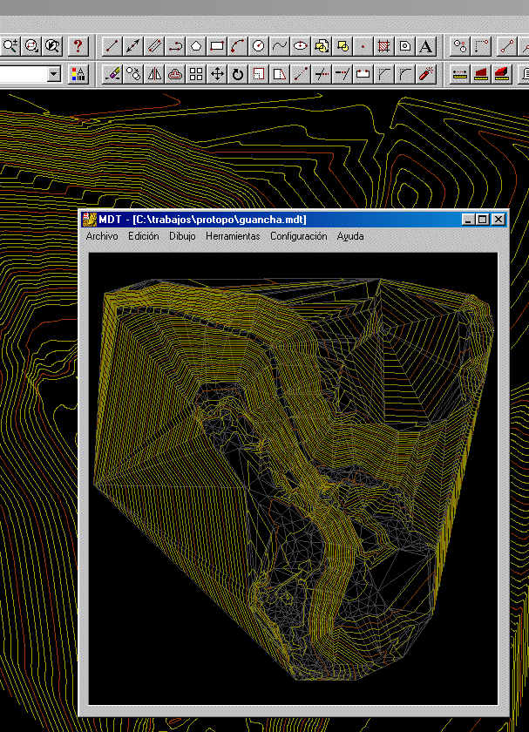This screenshot has width=529, height=732.
Task: Select the Stretch tool
Action: click(x=280, y=74)
